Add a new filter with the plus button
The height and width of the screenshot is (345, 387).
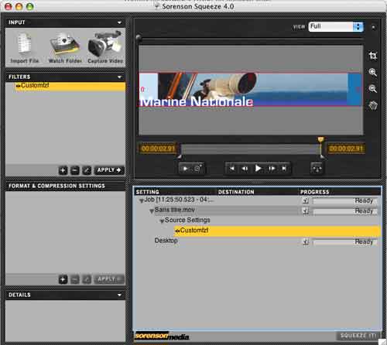pyautogui.click(x=63, y=170)
